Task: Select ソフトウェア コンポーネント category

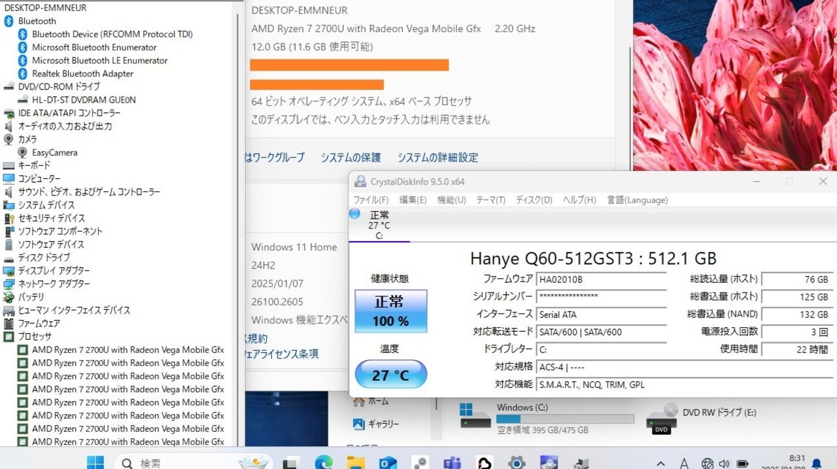Action: click(x=60, y=231)
